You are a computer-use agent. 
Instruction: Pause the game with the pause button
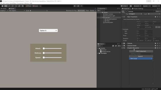tap(78, 6)
